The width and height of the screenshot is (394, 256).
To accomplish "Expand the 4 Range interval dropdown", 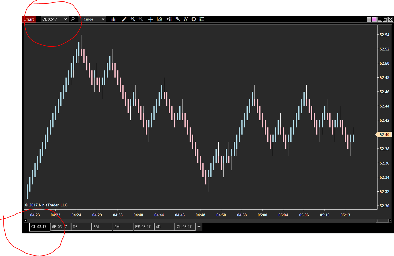I will [92, 19].
